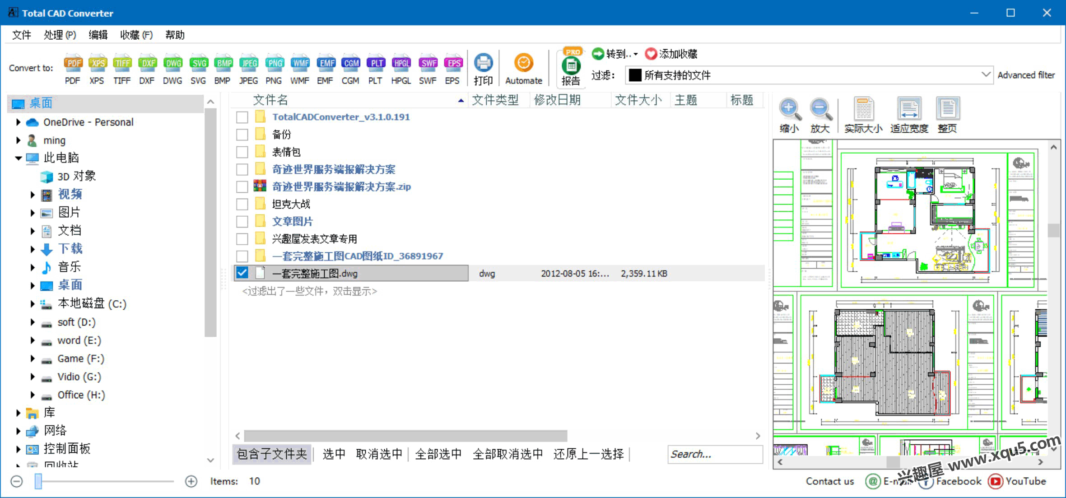This screenshot has height=498, width=1066.
Task: Pick the BMP output icon
Action: point(223,69)
